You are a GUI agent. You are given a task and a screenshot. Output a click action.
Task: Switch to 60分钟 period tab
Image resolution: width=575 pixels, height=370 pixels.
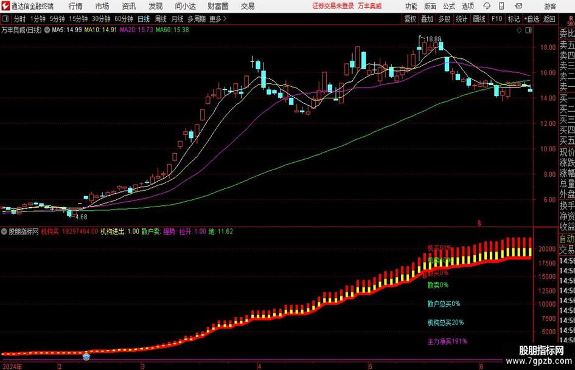[x=124, y=19]
